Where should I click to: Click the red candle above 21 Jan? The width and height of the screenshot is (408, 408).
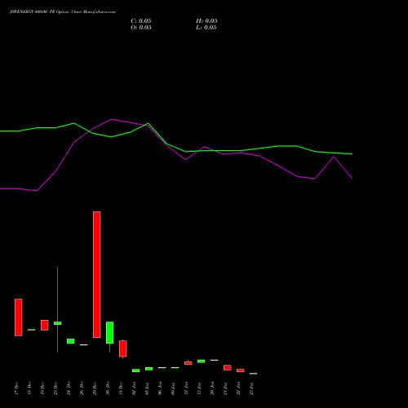click(x=228, y=367)
